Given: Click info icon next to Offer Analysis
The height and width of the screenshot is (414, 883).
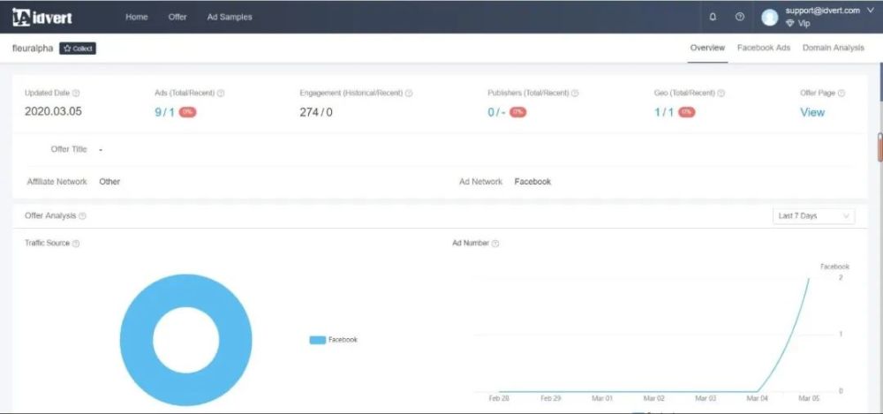Looking at the screenshot, I should (82, 216).
